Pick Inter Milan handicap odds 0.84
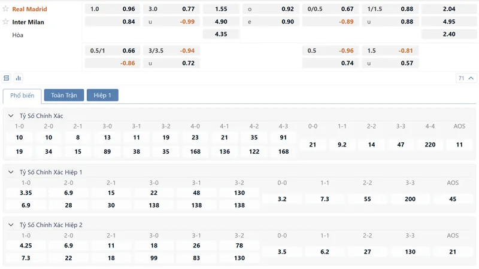Viewport: 479px width, 269px height. pyautogui.click(x=113, y=22)
